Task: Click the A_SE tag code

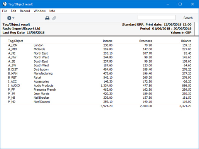Action: coord(12,61)
